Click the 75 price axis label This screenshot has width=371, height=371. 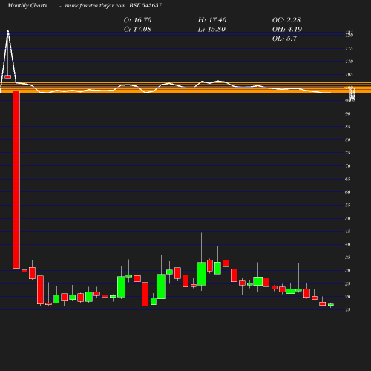(348, 153)
